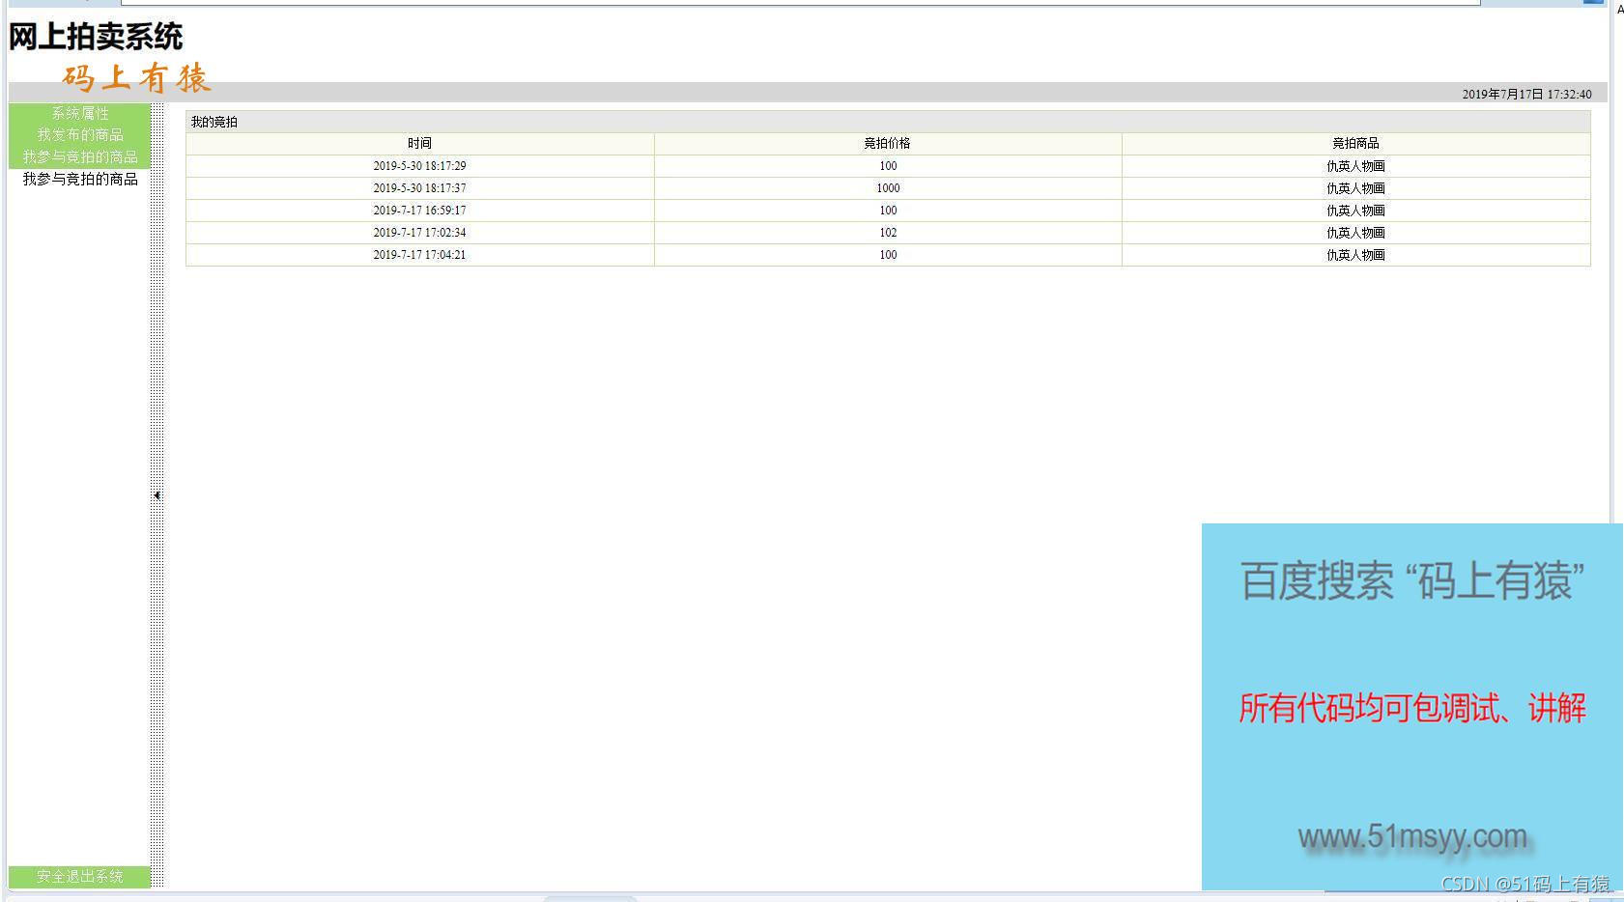This screenshot has width=1624, height=902.
Task: Select the time cell 2019-5-30 18:17:29
Action: [419, 166]
